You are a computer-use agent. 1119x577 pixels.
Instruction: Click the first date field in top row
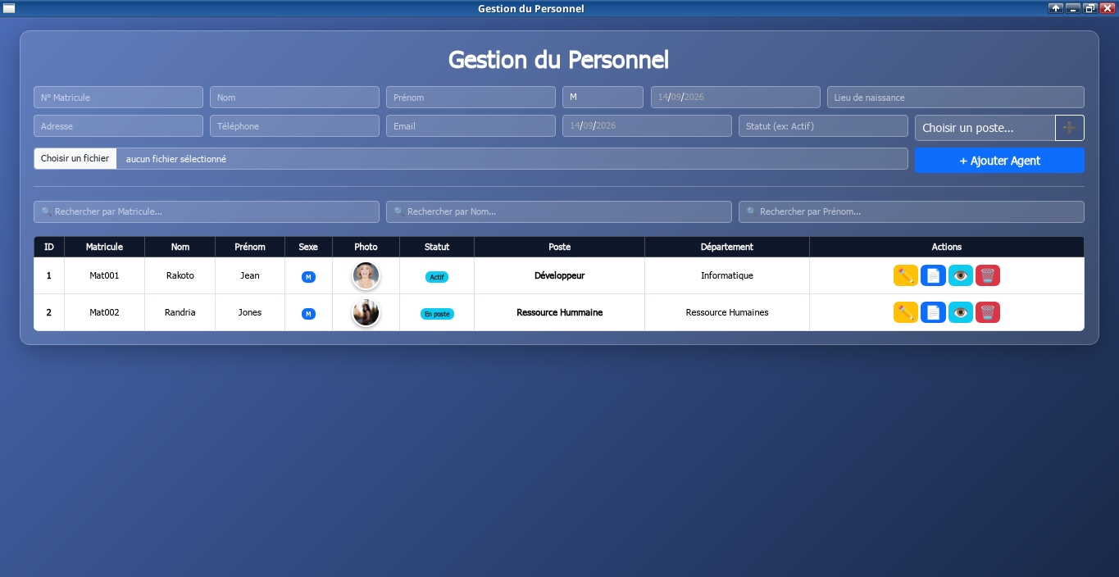coord(735,97)
